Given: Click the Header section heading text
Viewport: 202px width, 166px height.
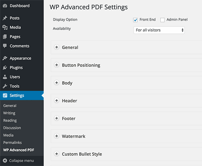Looking at the screenshot, I should (x=70, y=101).
